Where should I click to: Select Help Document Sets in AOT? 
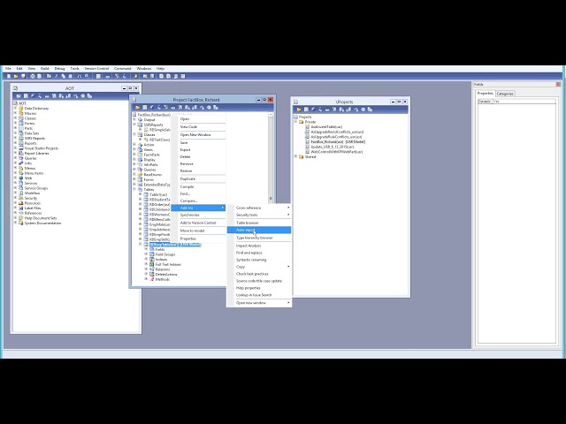pyautogui.click(x=41, y=218)
